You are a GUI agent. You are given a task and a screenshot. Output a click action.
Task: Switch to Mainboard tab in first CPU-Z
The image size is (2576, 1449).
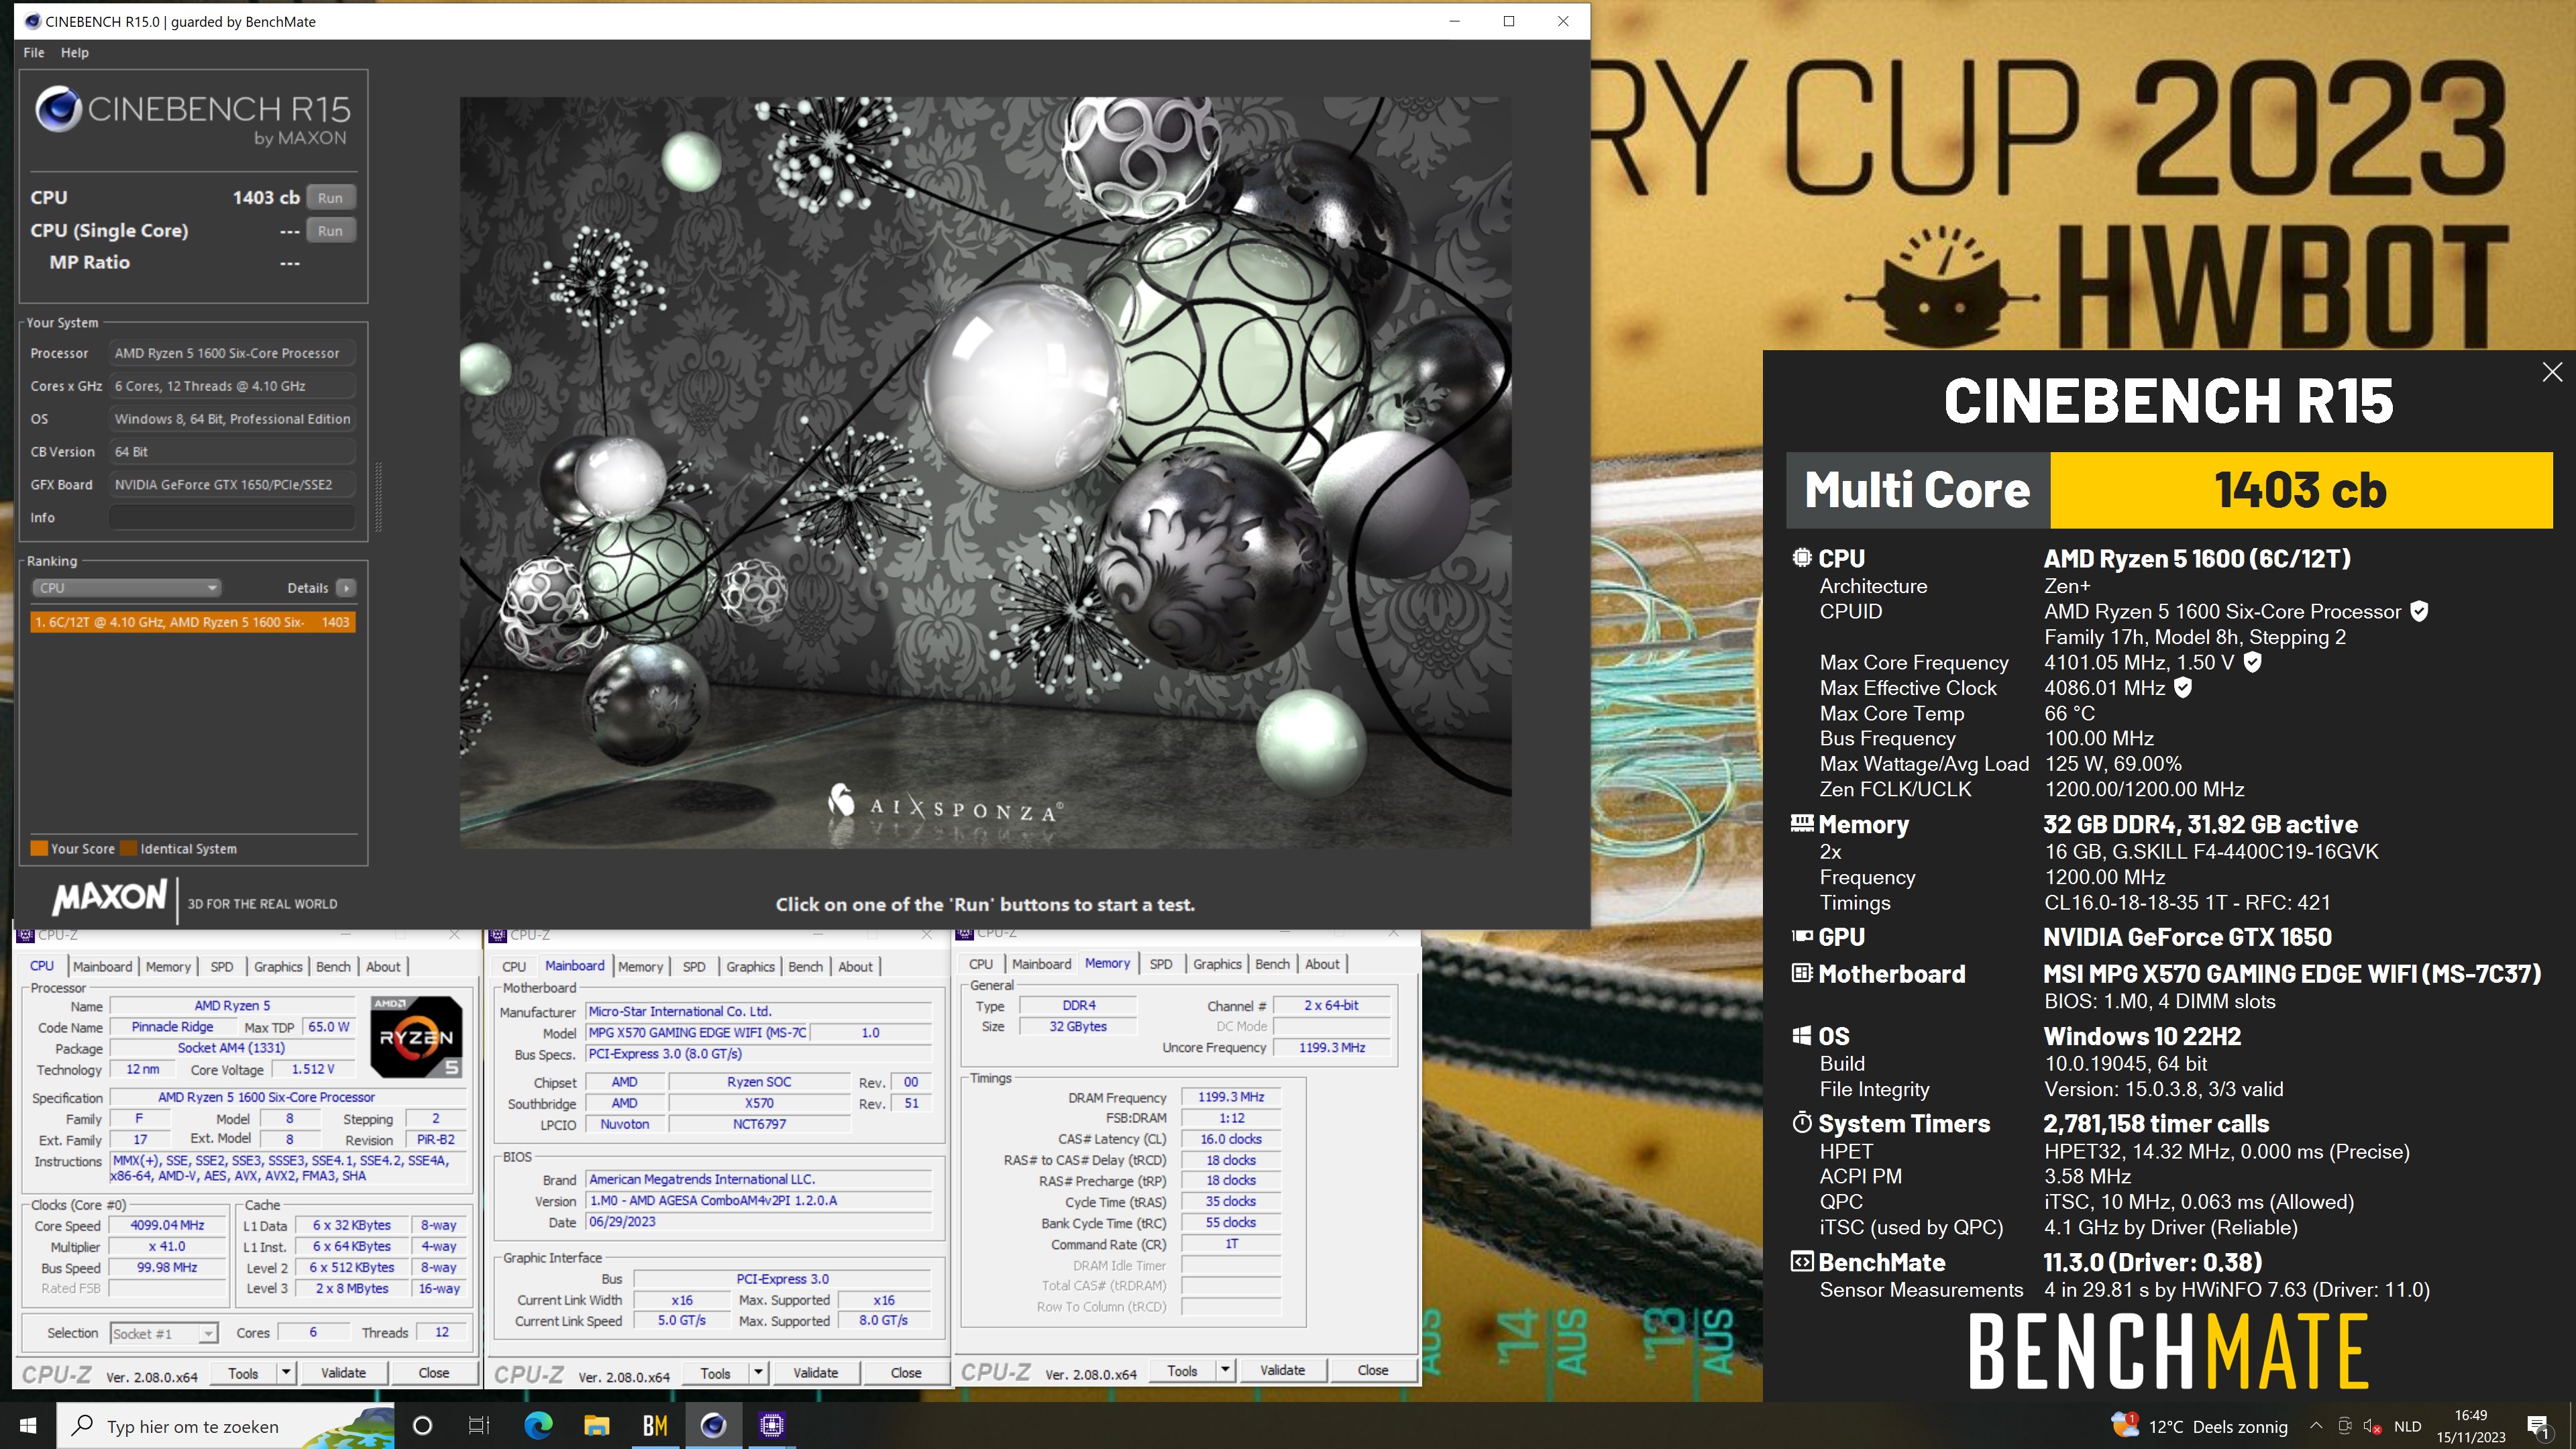pyautogui.click(x=102, y=966)
